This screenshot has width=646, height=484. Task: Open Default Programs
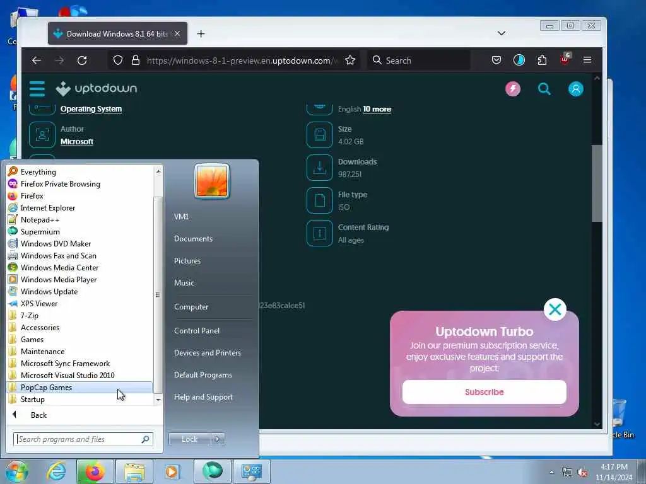pyautogui.click(x=203, y=375)
